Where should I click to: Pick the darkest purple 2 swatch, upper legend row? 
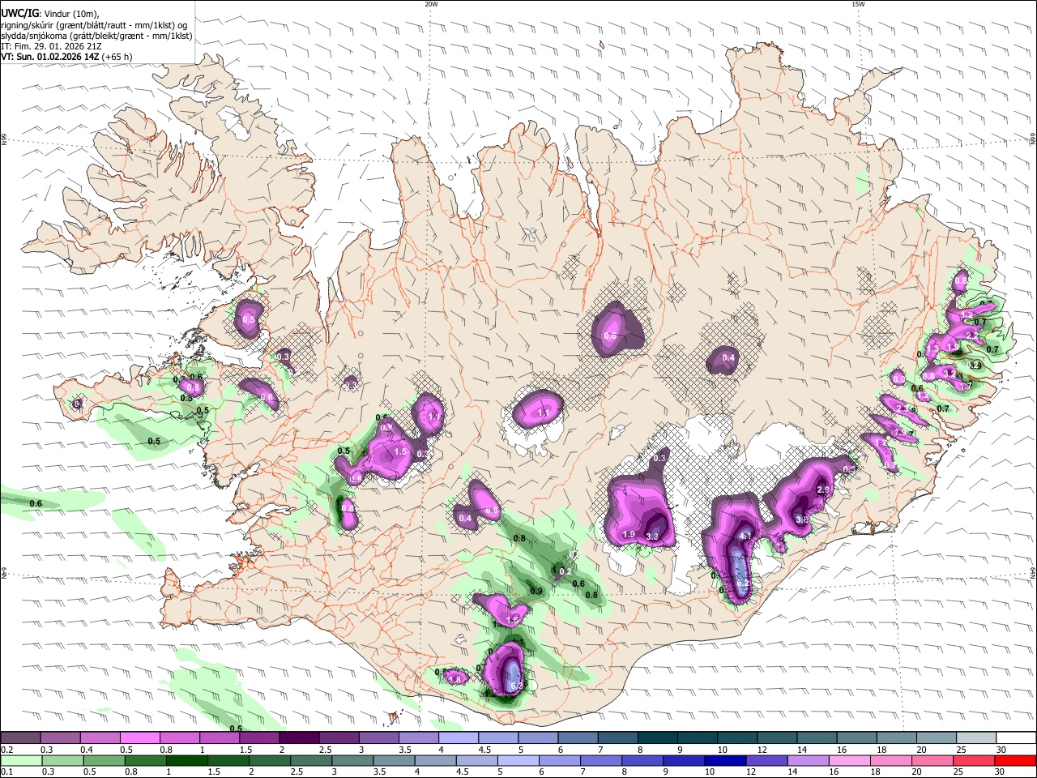click(x=298, y=738)
